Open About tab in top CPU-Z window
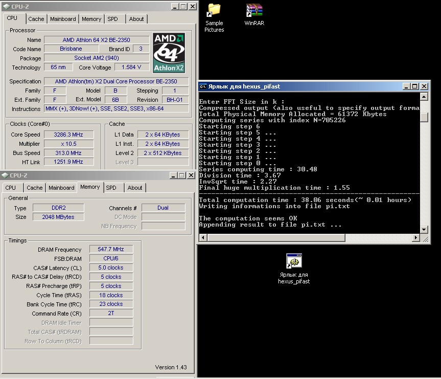Image resolution: width=441 pixels, height=379 pixels. [x=136, y=19]
